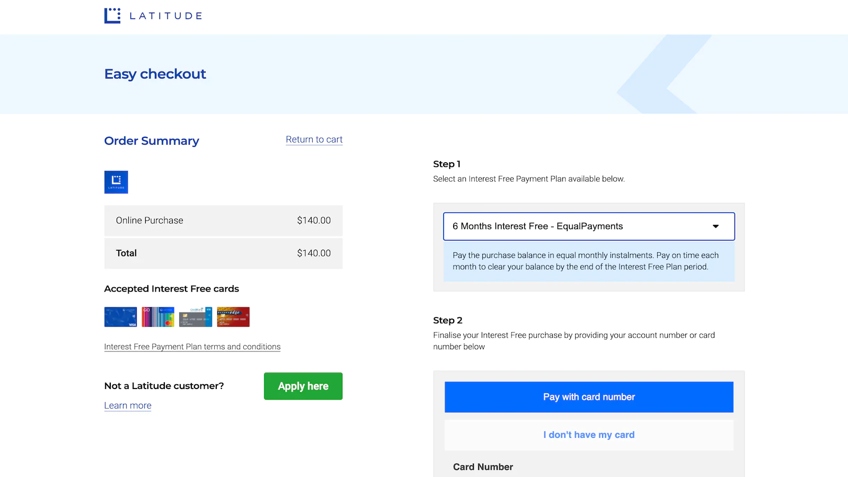Open Interest Free Payment Plan terms and conditions
This screenshot has height=477, width=848.
point(192,347)
